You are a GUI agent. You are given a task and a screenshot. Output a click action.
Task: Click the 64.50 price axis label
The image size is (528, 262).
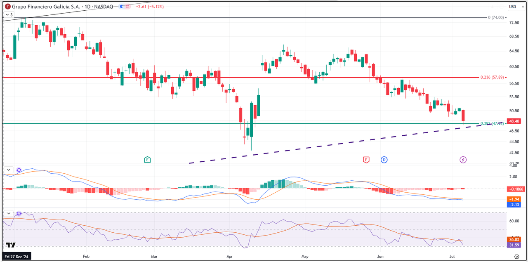click(x=514, y=51)
